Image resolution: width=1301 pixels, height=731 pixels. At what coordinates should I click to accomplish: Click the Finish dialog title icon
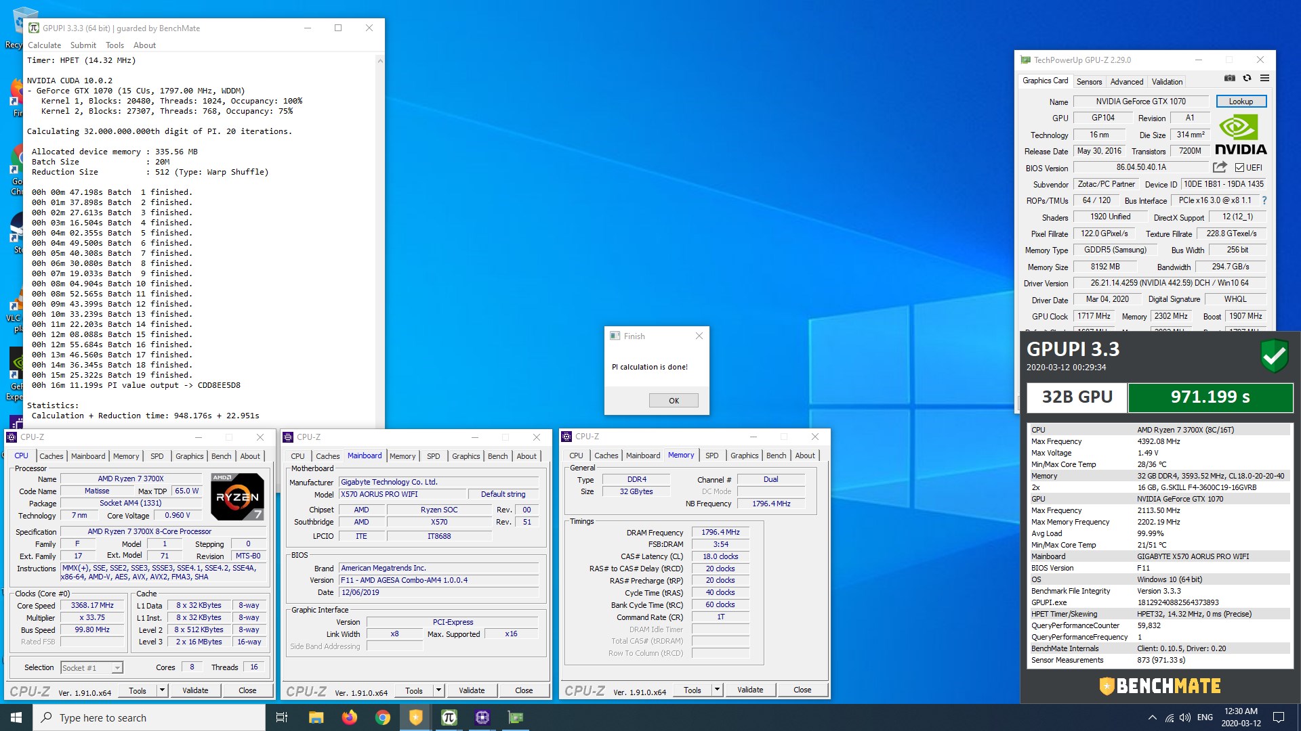tap(615, 336)
